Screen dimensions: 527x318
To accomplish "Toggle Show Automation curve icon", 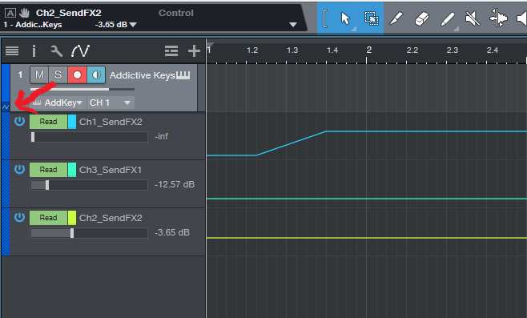I will point(80,51).
